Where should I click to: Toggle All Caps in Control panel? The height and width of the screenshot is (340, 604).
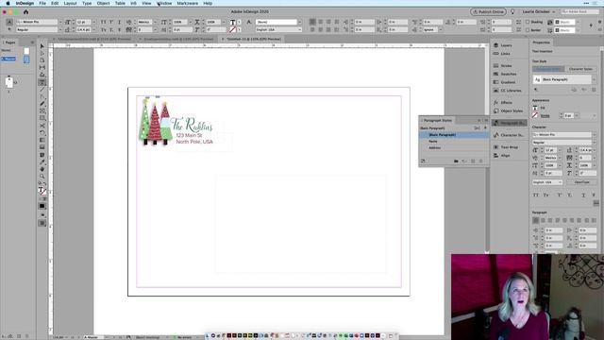(x=103, y=22)
